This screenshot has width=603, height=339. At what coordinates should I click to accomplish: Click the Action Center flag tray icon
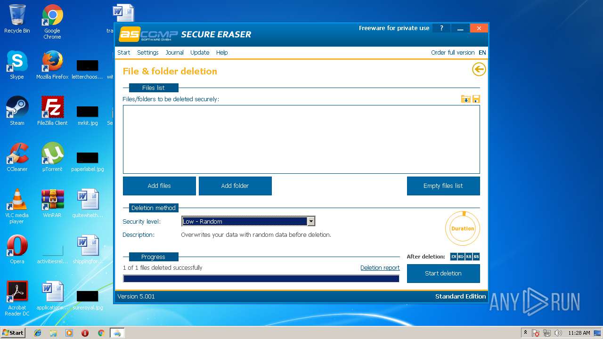536,333
